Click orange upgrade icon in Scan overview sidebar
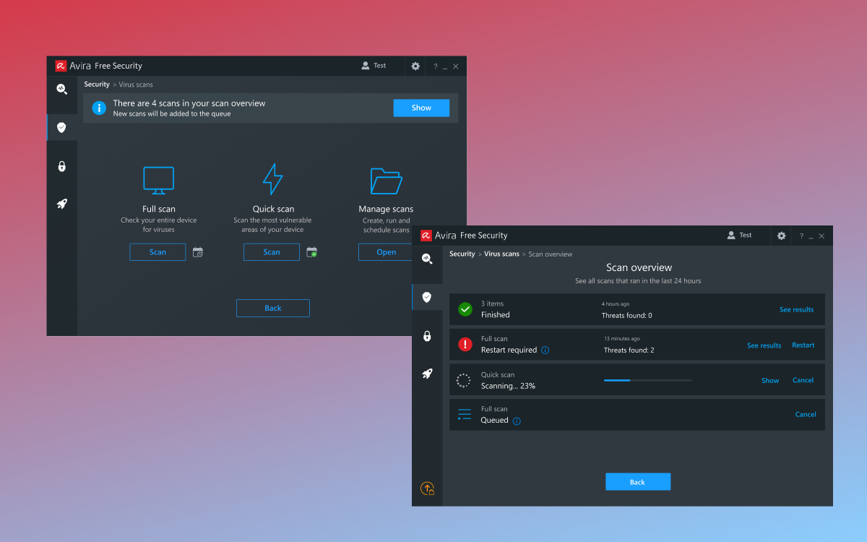 point(427,489)
